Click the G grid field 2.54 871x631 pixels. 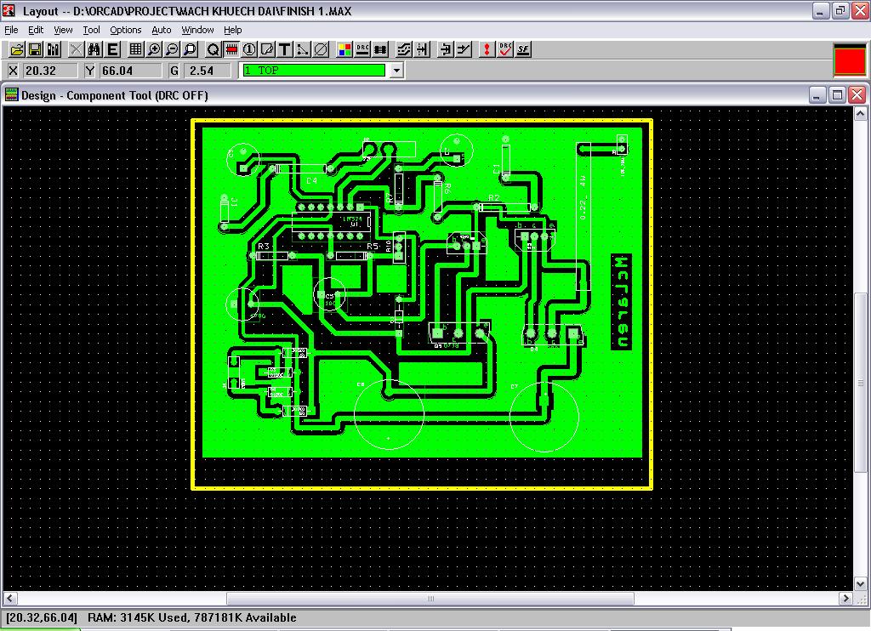[x=208, y=71]
